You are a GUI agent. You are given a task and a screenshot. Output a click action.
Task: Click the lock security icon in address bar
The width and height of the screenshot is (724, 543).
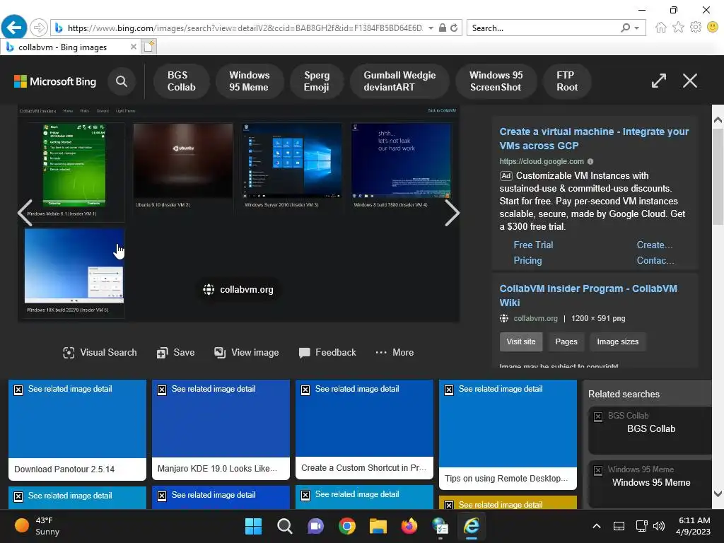click(443, 28)
